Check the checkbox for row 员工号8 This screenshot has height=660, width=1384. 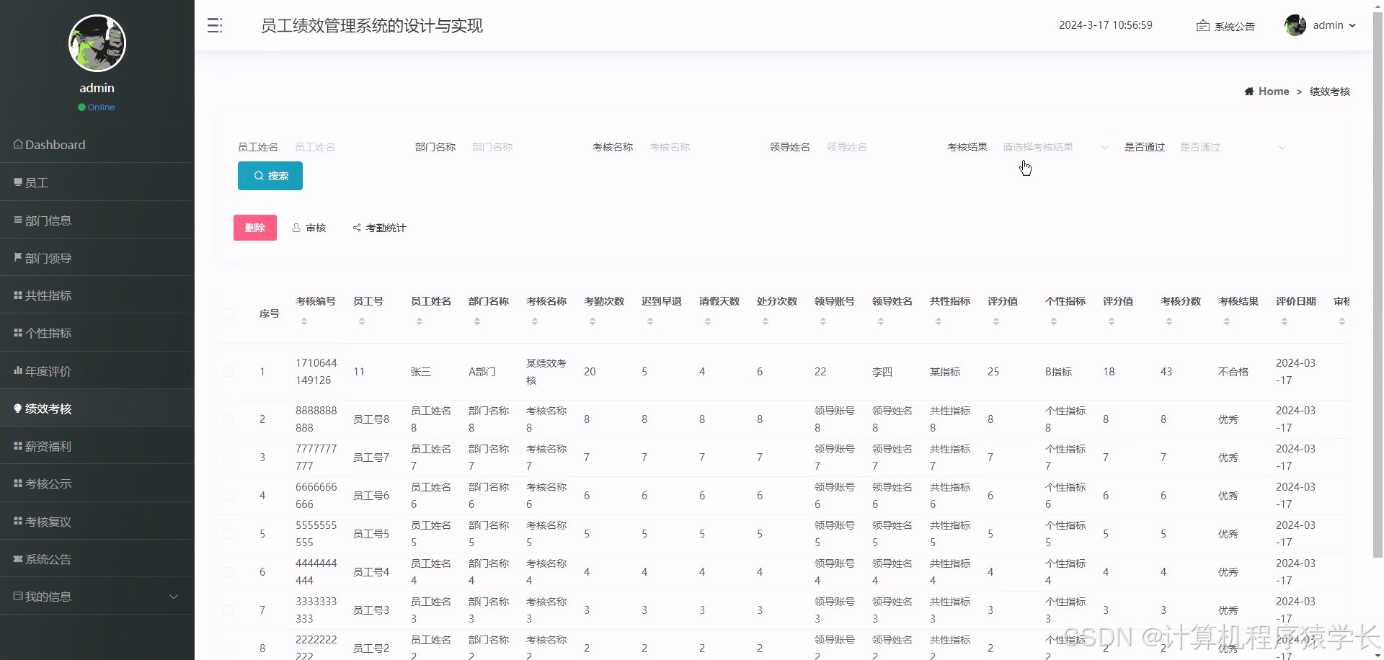(x=229, y=419)
